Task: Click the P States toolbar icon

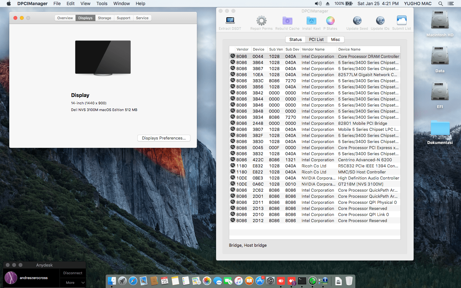Action: 330,21
